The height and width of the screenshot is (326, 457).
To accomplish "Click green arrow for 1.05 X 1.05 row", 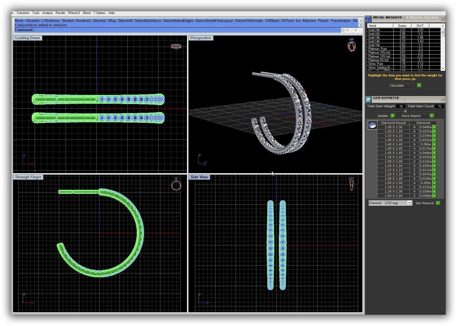I will pyautogui.click(x=434, y=149).
